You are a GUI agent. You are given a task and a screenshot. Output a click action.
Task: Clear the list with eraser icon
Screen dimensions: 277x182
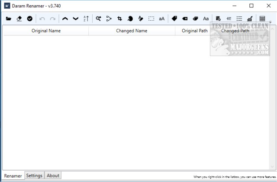tap(19, 19)
